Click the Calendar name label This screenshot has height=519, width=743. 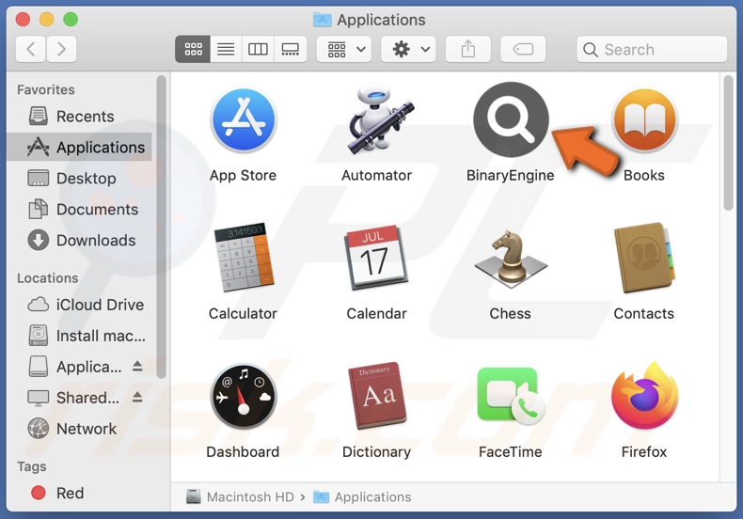377,313
